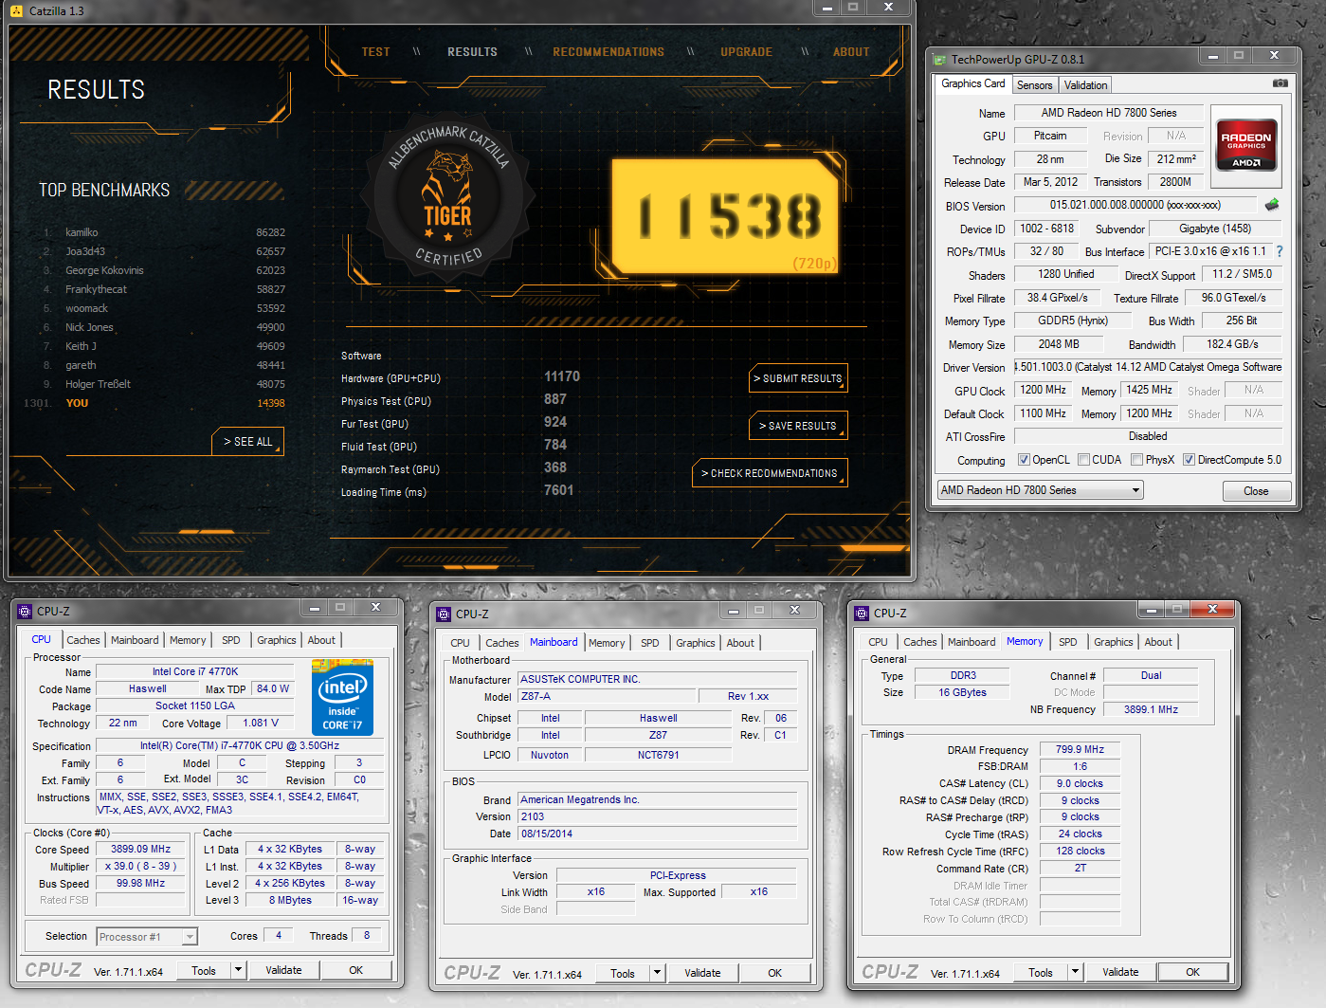Click the SAVE RESULTS button
The height and width of the screenshot is (1008, 1326).
click(x=798, y=426)
